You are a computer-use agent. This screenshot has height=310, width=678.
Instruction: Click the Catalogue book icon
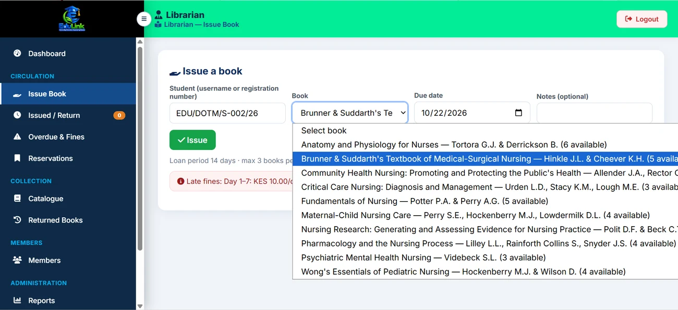click(x=17, y=198)
